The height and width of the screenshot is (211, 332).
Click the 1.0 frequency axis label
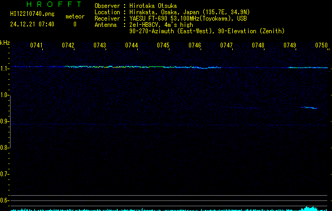tap(4, 95)
